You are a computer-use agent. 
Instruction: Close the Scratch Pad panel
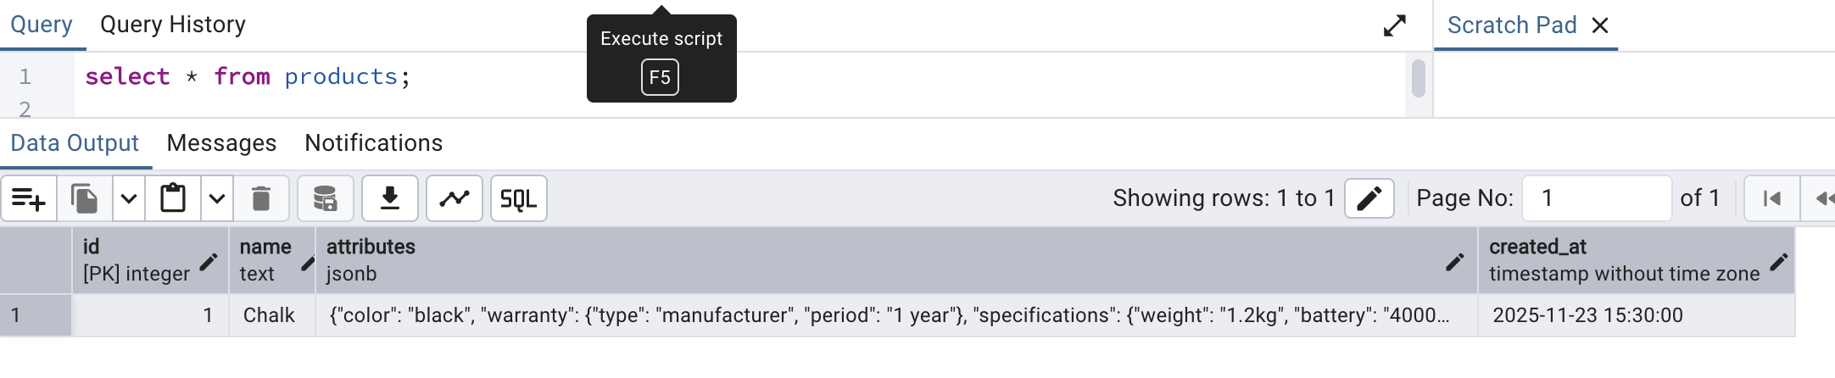point(1600,25)
